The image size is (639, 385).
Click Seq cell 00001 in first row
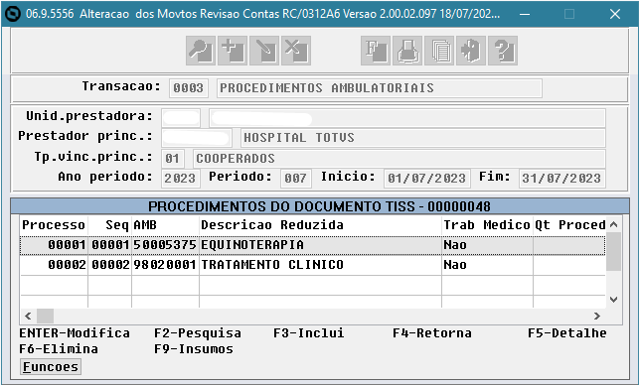pyautogui.click(x=110, y=245)
